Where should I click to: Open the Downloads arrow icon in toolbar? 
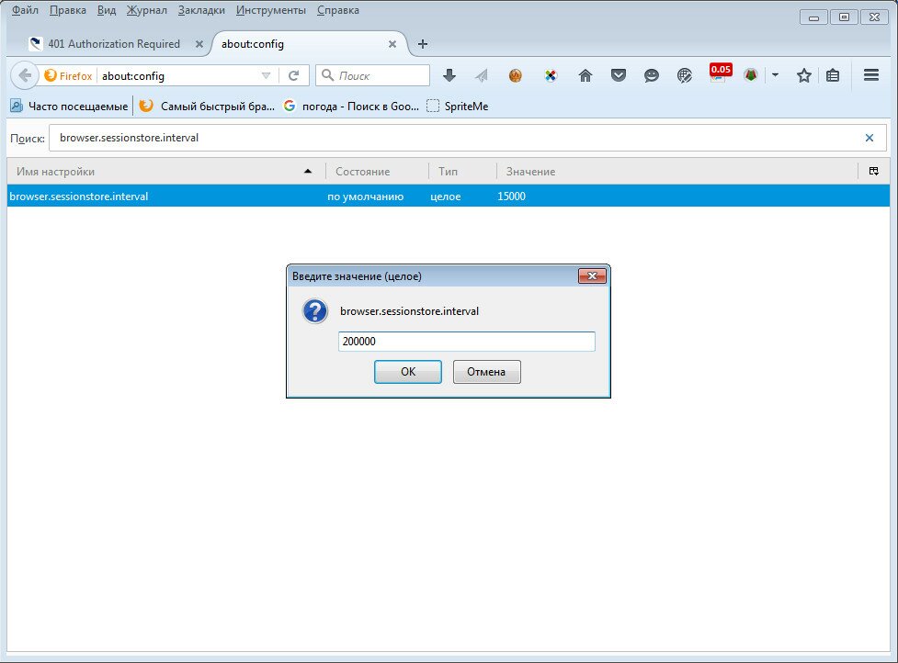pos(449,75)
